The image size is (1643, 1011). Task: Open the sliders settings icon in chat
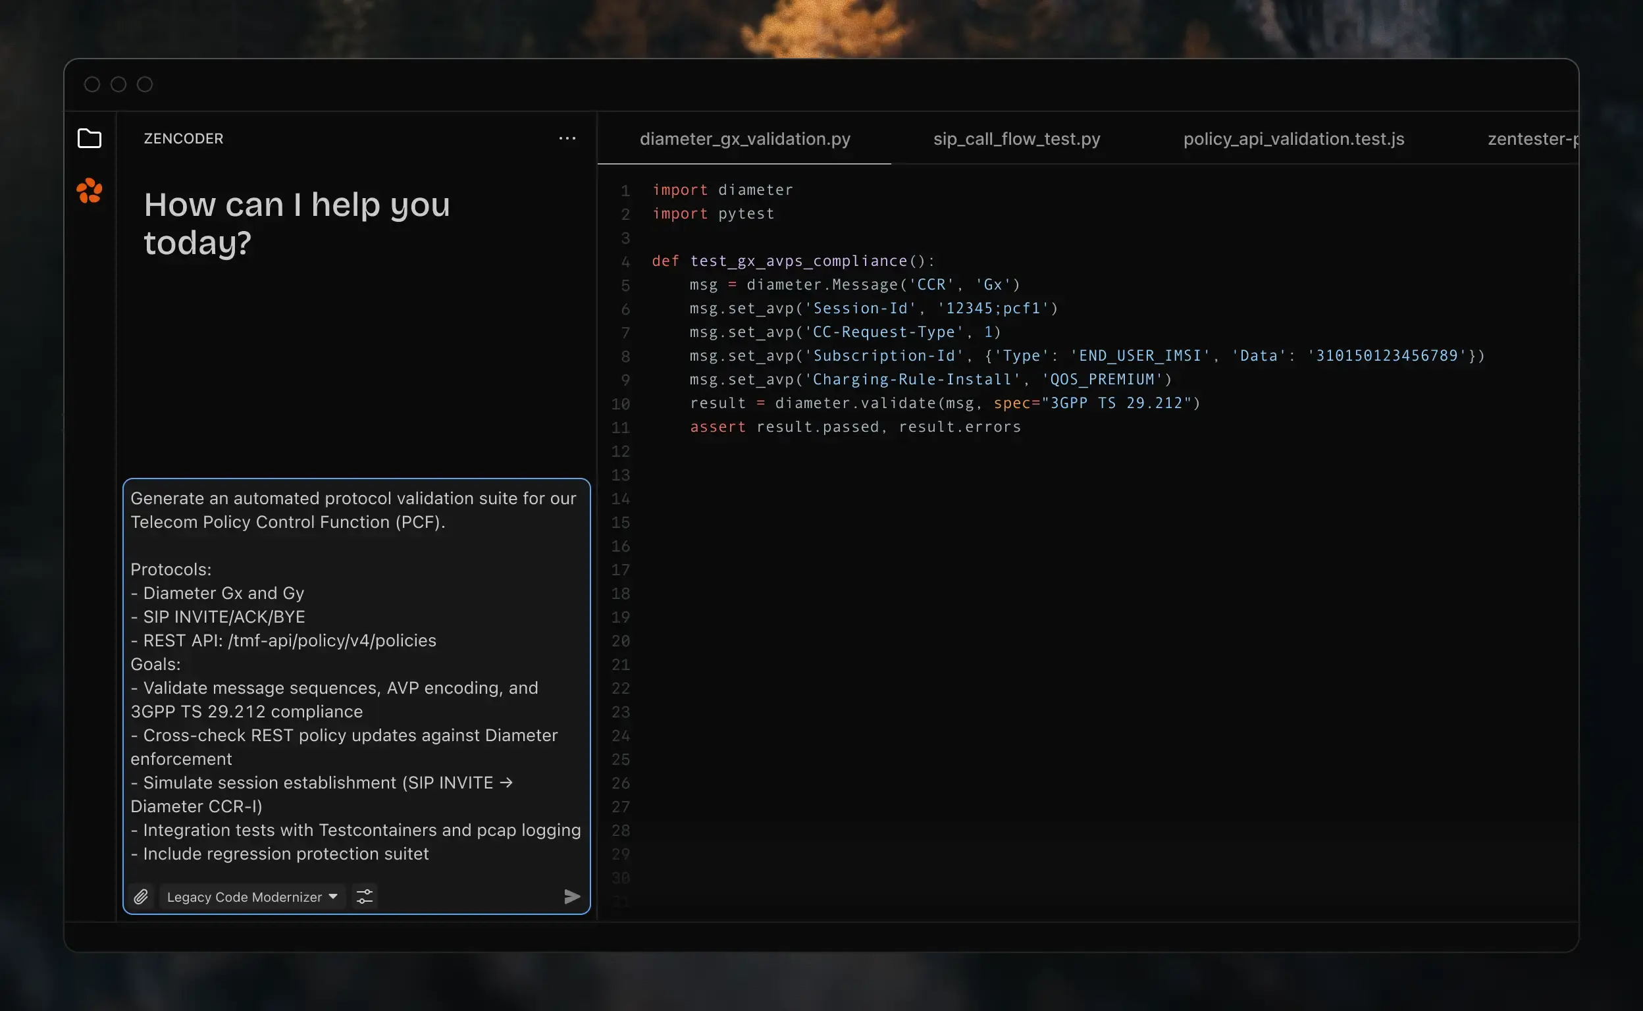point(365,896)
